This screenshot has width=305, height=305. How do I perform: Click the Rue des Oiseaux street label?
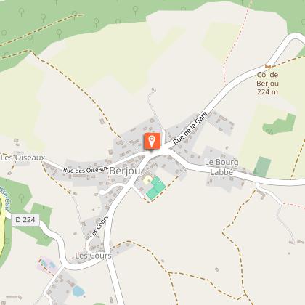pos(86,169)
